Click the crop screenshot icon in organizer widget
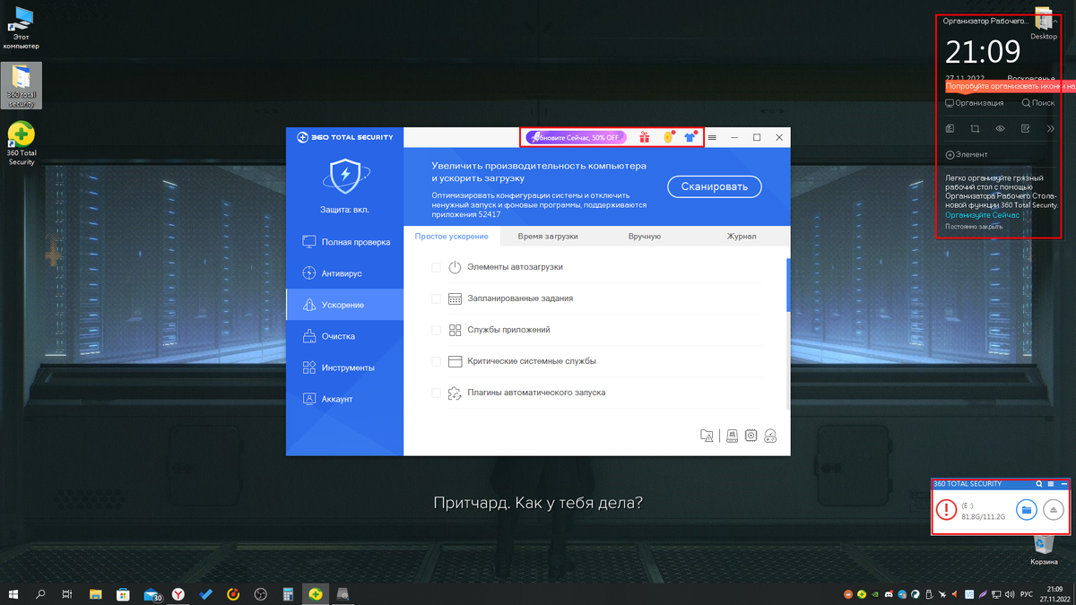Viewport: 1076px width, 605px height. point(976,129)
